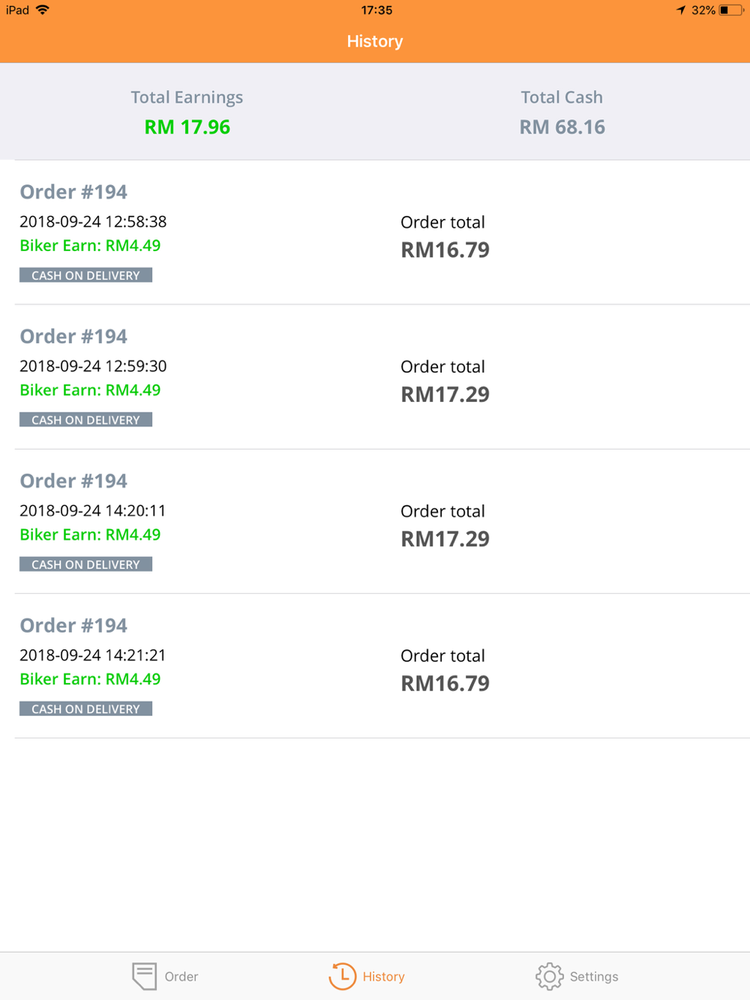The image size is (750, 1000).
Task: Tap the battery indicator icon
Action: 731,10
